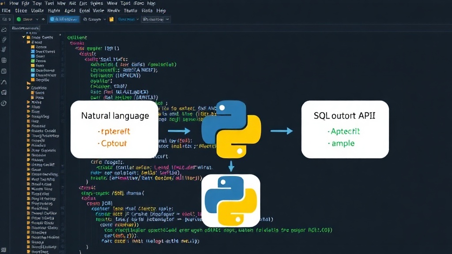Click the orange "Cptout" bullet text
The image size is (452, 254).
(114, 143)
